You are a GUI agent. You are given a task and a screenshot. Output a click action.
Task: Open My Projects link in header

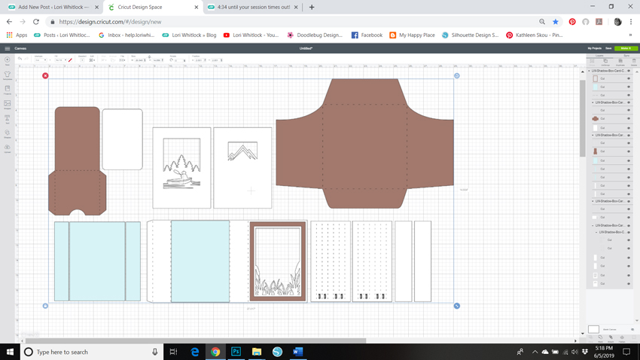click(594, 48)
